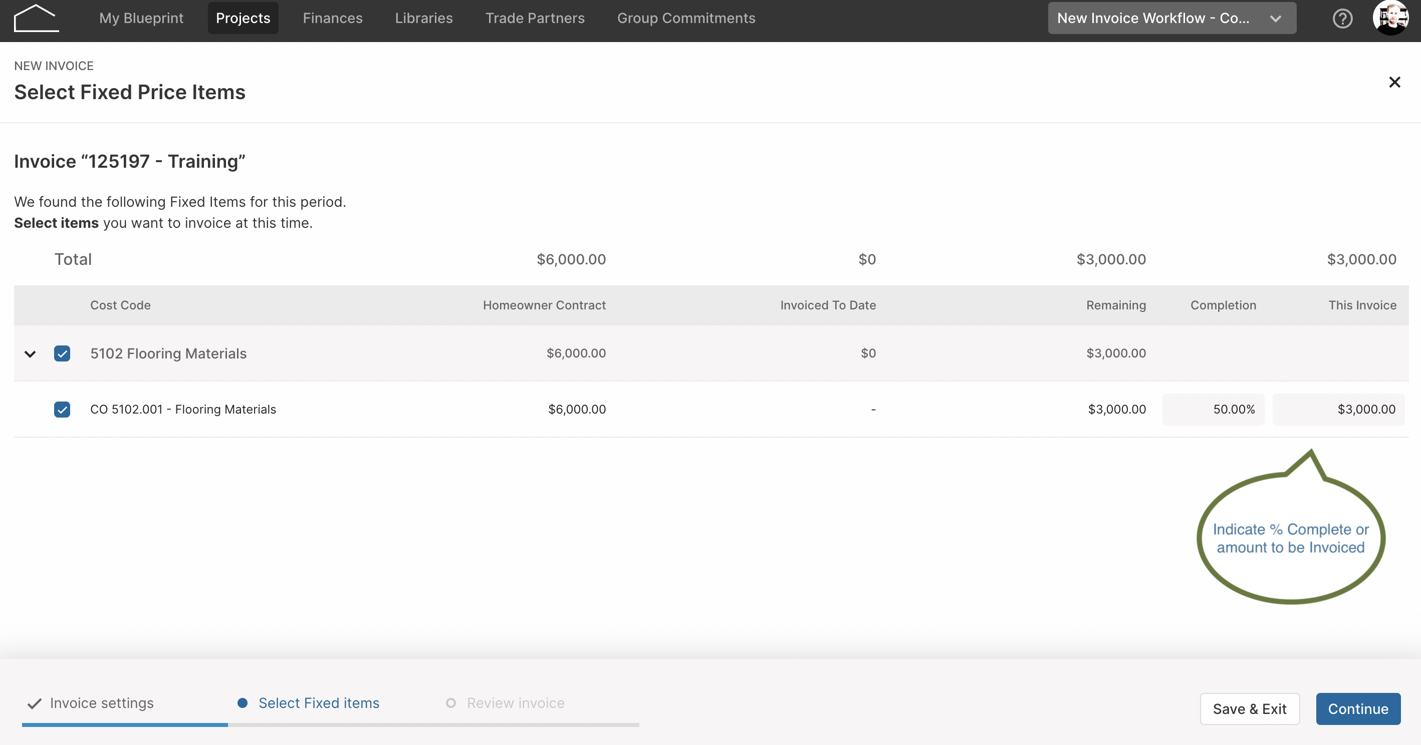Collapse the 5102 Flooring Materials row
The image size is (1421, 745).
coord(31,354)
